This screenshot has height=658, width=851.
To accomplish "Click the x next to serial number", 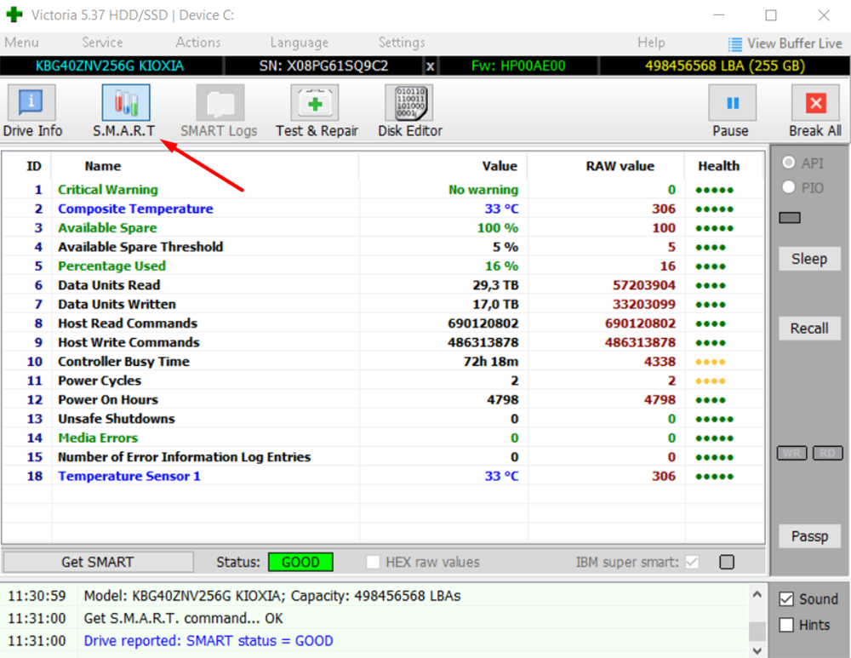I will [430, 66].
